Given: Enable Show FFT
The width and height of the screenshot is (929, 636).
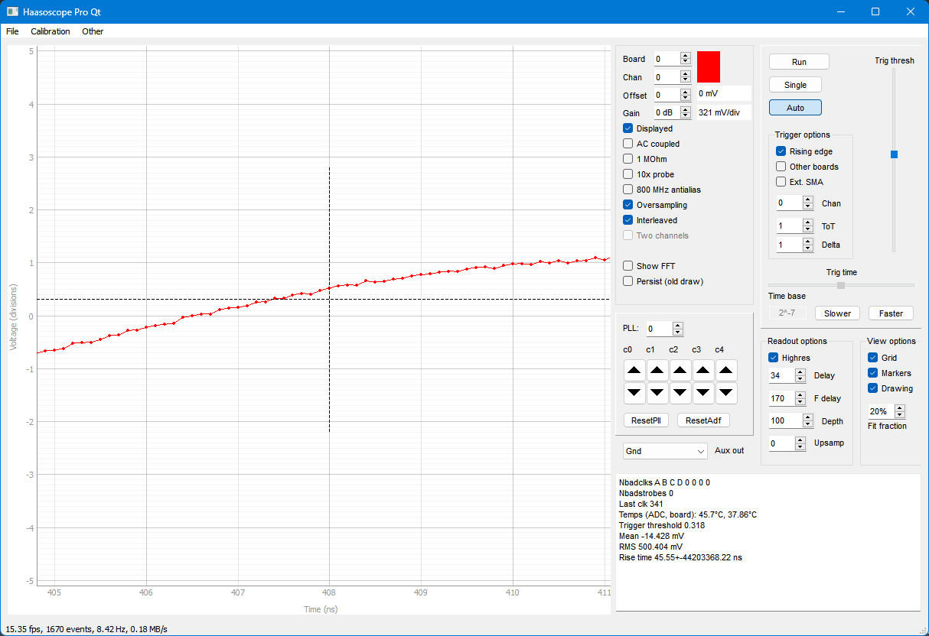Looking at the screenshot, I should tap(627, 266).
